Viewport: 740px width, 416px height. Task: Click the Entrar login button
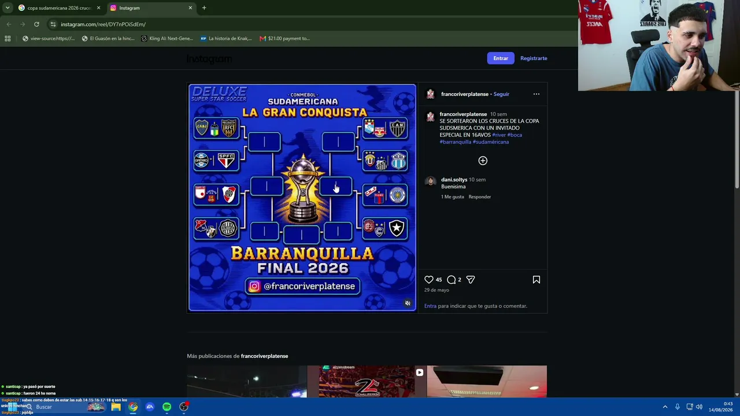tap(501, 58)
